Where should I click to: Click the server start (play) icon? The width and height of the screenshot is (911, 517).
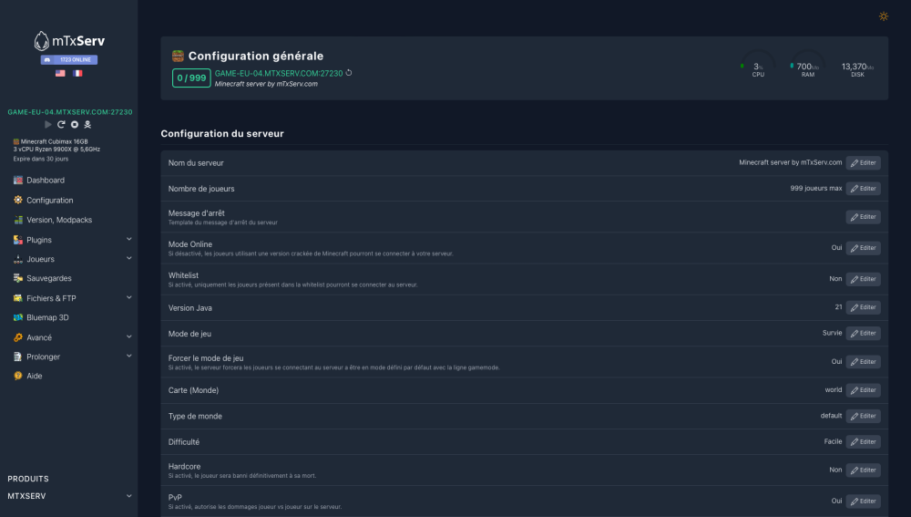48,124
